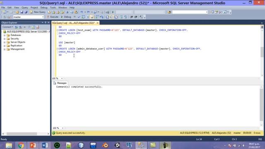Click the Filter funnel icon in Object Explorer

29,27
